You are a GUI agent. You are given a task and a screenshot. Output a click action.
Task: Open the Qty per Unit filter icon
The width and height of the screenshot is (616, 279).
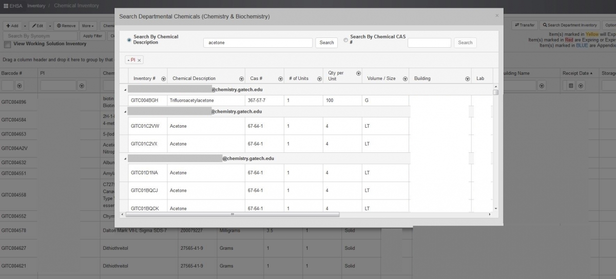click(358, 73)
